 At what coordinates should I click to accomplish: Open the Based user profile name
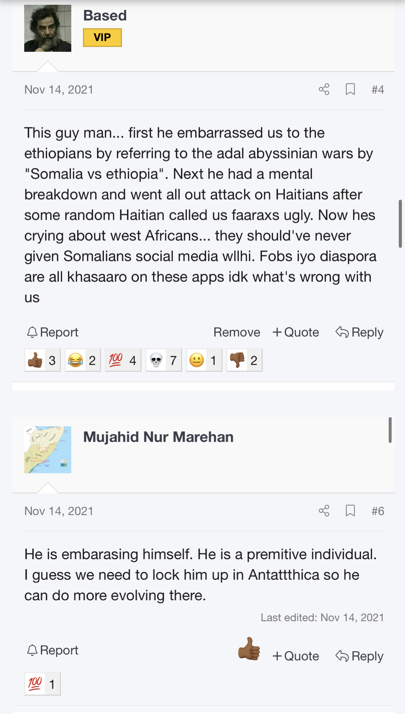[x=105, y=16]
